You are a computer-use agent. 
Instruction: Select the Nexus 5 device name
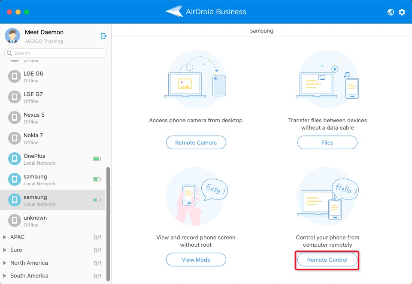click(34, 115)
